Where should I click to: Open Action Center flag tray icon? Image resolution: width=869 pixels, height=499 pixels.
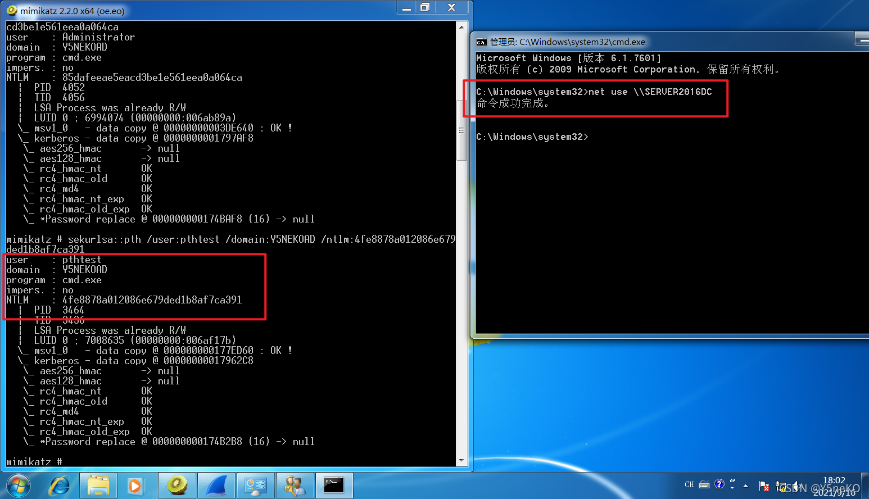point(764,486)
